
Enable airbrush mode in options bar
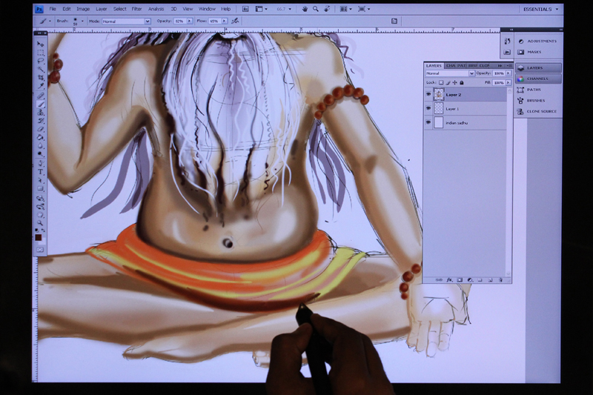pos(235,21)
